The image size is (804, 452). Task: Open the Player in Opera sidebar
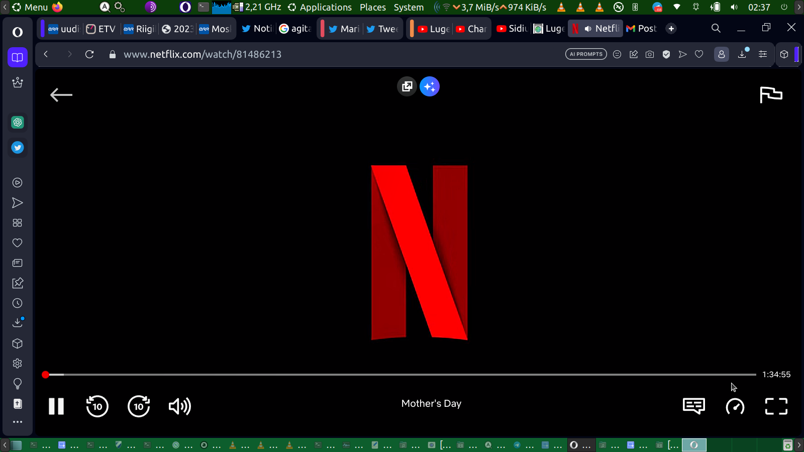pyautogui.click(x=18, y=183)
